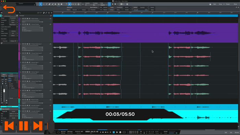240x135 pixels.
Task: Toggle the transport Loop button
Action: tap(124, 132)
